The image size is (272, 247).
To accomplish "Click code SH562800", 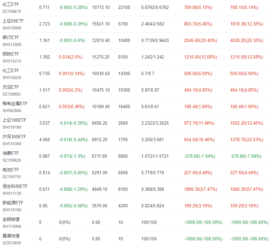I will 12,110.
